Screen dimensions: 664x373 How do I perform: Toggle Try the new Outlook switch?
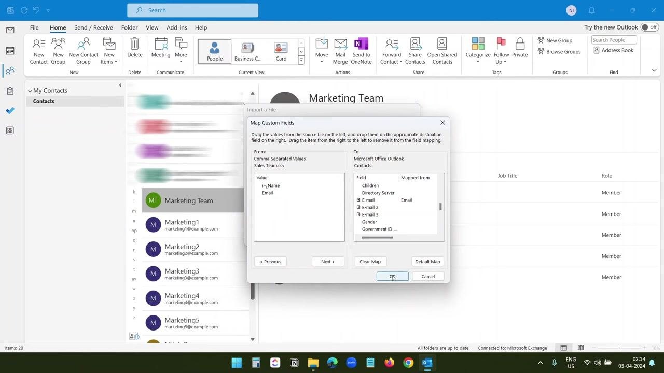tap(648, 27)
